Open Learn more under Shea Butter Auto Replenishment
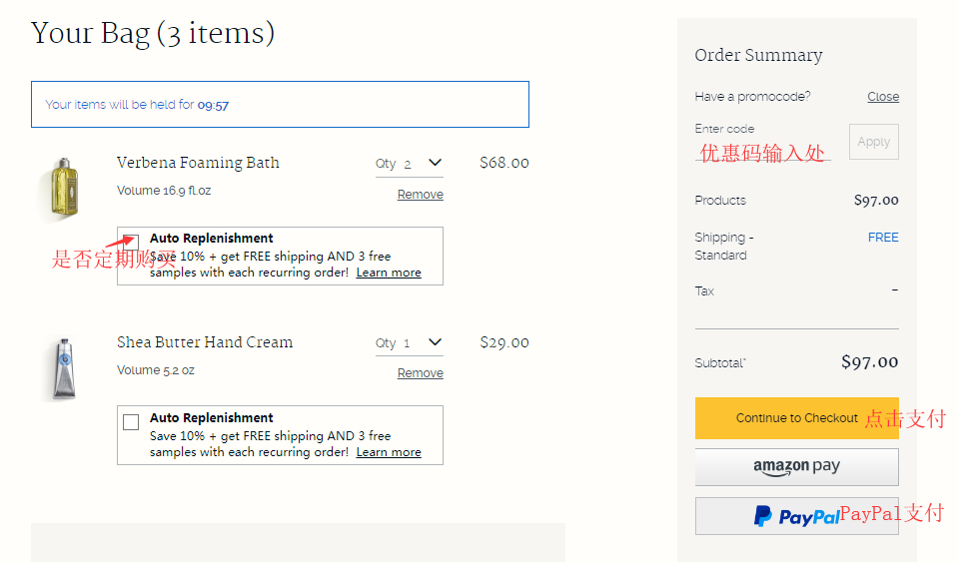 click(x=389, y=452)
